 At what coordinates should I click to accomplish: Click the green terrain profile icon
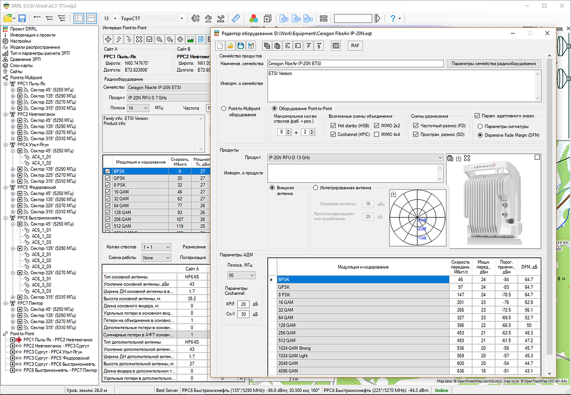[190, 39]
